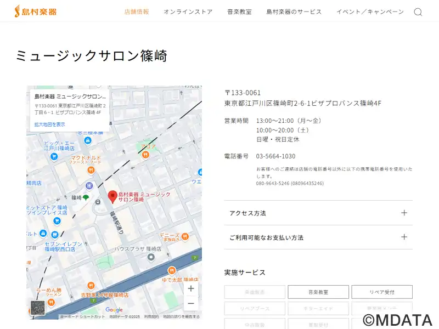This screenshot has height=329, width=439.
Task: Click the 地図の誤りを報告する map link
Action: coord(181,317)
